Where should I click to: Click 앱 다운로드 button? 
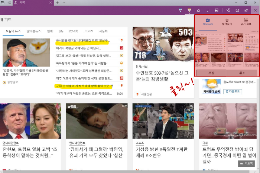[233, 91]
